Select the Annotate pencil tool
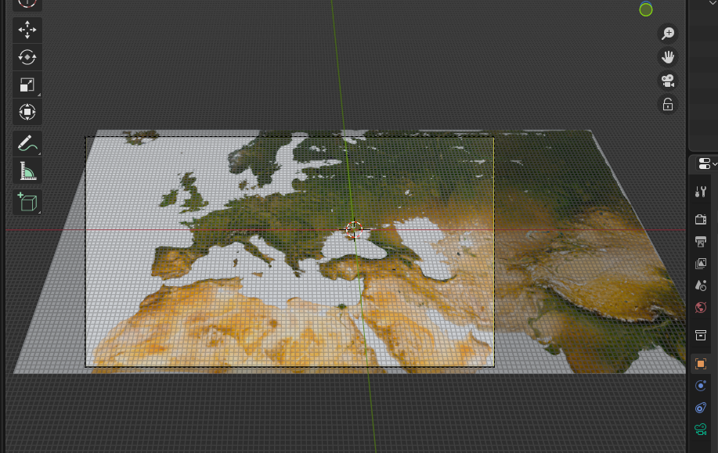Screen dimensions: 718x453 click(27, 144)
